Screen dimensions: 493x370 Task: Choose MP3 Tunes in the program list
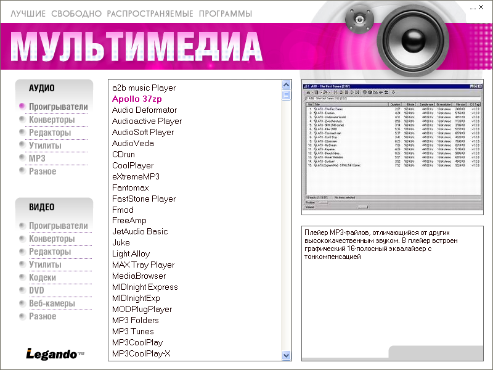[132, 331]
